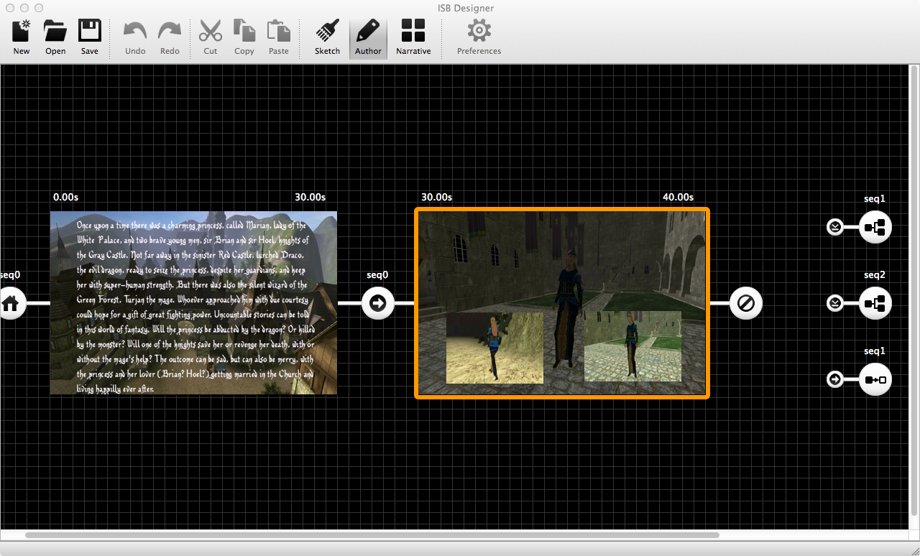Click the seq0 label above the arrow node

377,275
